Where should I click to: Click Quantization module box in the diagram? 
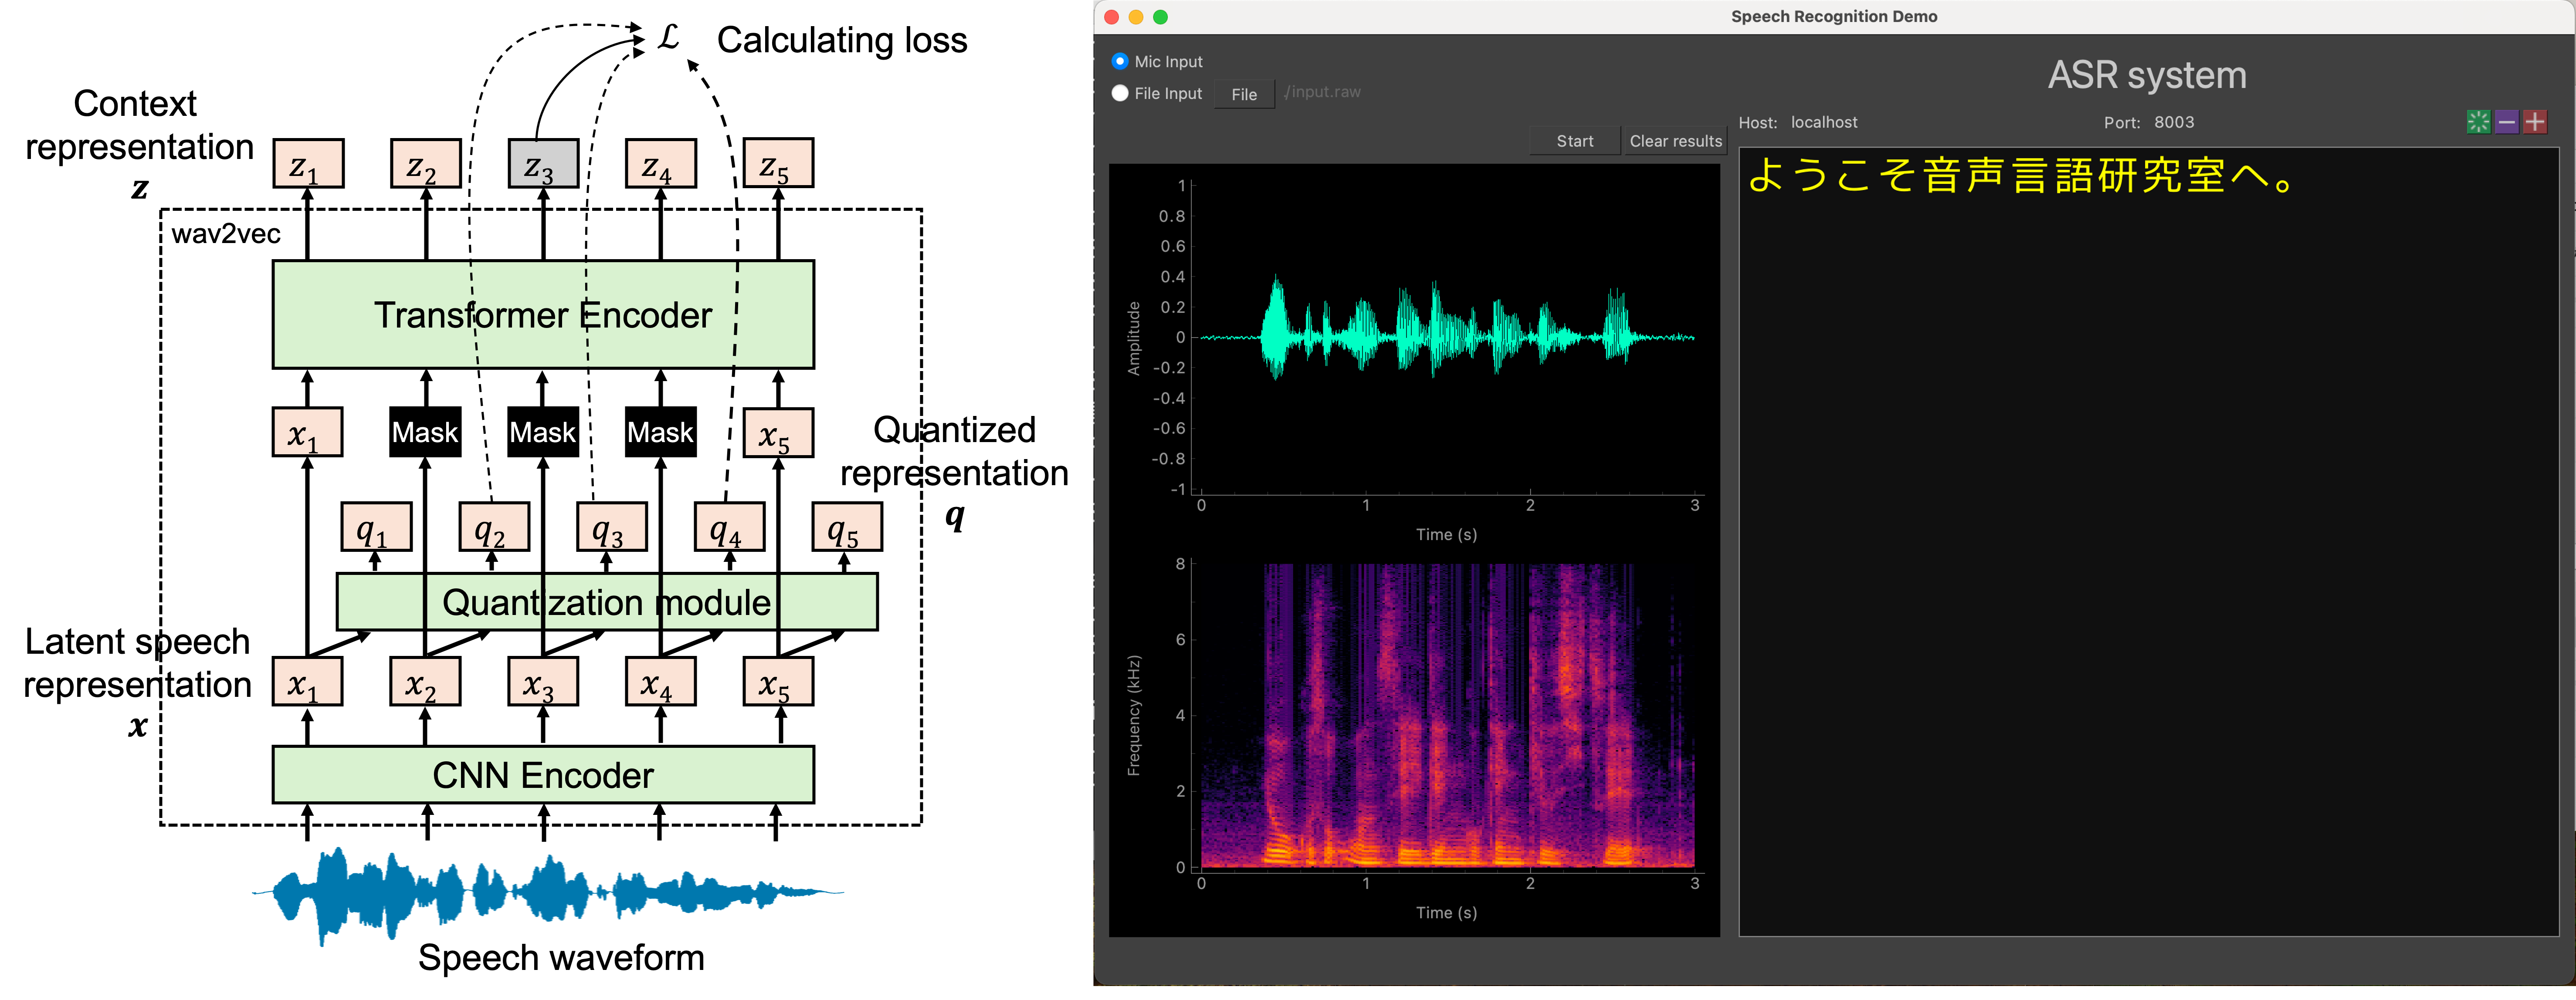point(607,602)
